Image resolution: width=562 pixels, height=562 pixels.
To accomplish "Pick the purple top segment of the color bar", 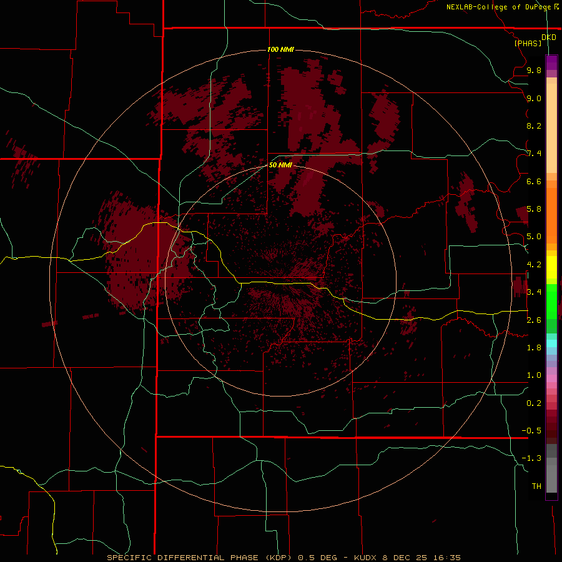I will pyautogui.click(x=551, y=62).
